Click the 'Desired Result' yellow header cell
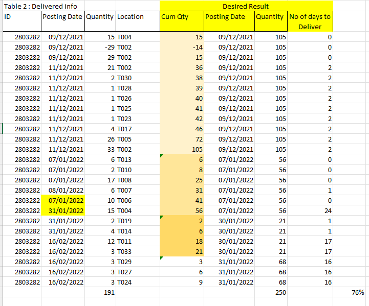This screenshot has width=369, height=306. pyautogui.click(x=246, y=6)
